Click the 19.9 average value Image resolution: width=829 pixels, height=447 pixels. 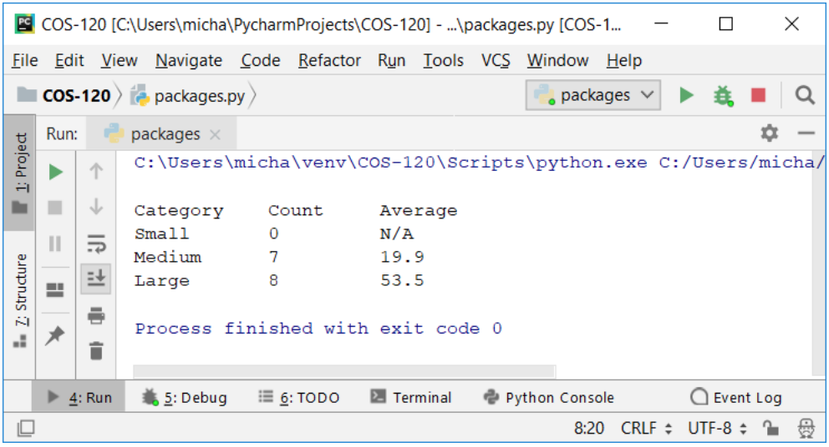[402, 257]
